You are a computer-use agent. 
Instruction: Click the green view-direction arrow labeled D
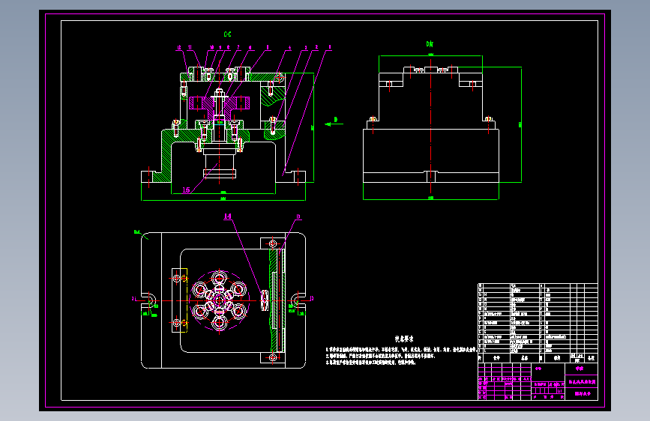[x=334, y=122]
